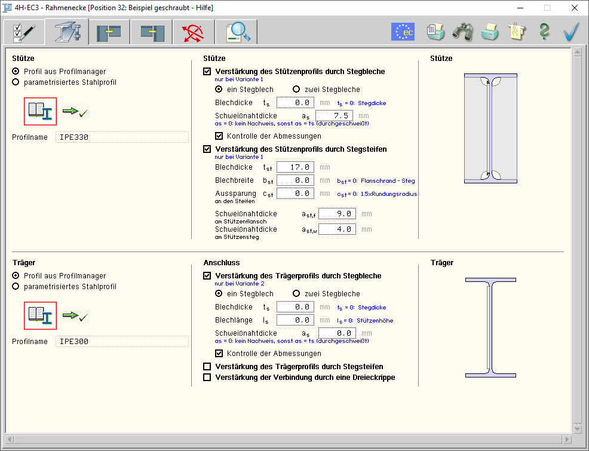589x451 pixels.
Task: Check Verstärkung des Trägerprofils durch Stegsteifen
Action: coord(207,367)
